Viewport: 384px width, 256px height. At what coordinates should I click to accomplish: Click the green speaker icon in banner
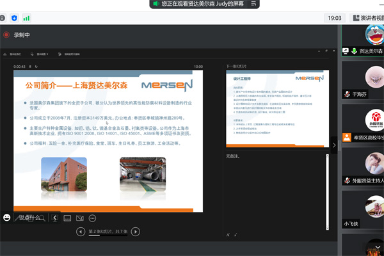pyautogui.click(x=156, y=4)
